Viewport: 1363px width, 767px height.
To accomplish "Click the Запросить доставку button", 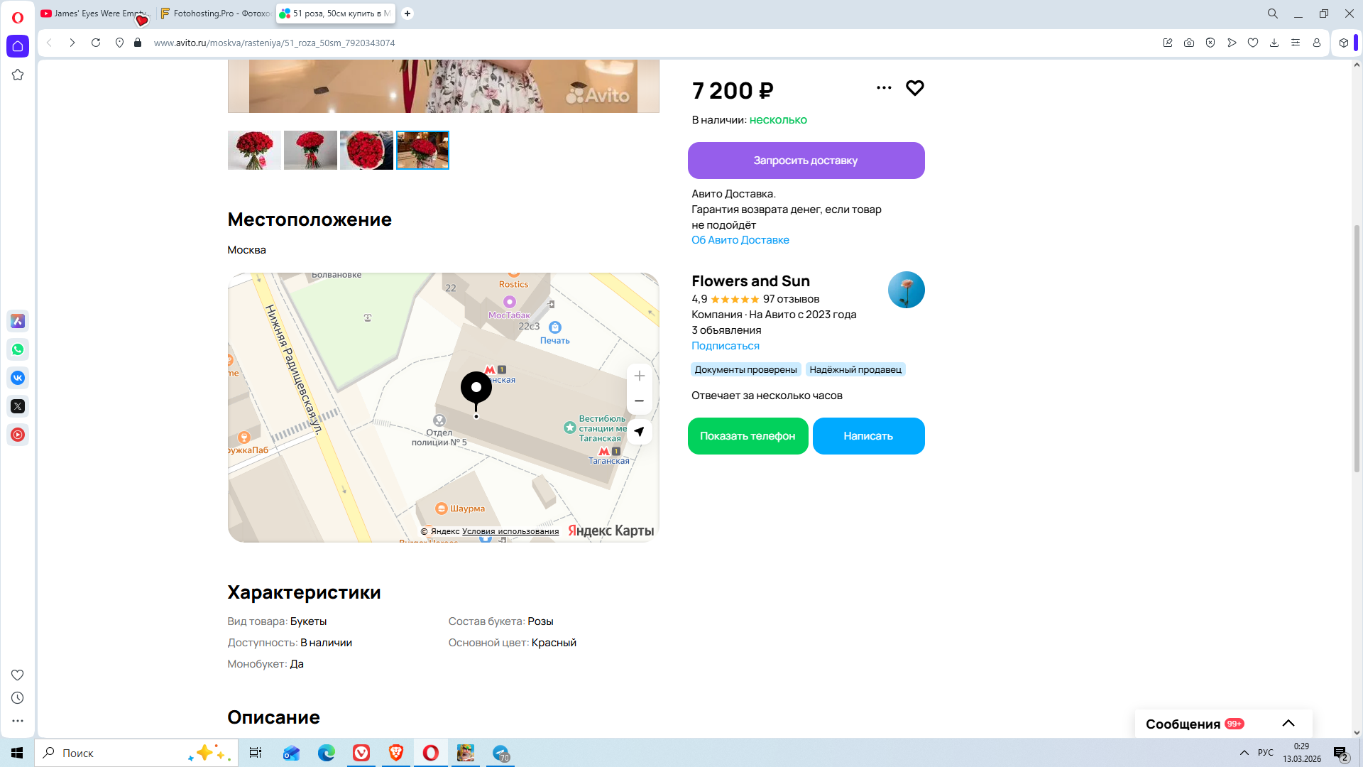I will coord(806,161).
